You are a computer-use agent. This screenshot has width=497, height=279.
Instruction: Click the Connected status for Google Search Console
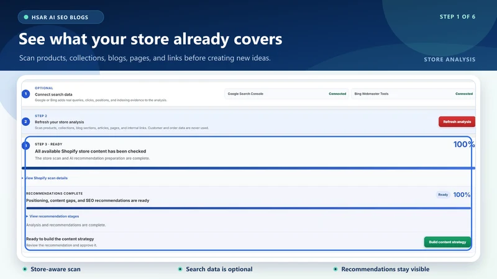pyautogui.click(x=337, y=94)
